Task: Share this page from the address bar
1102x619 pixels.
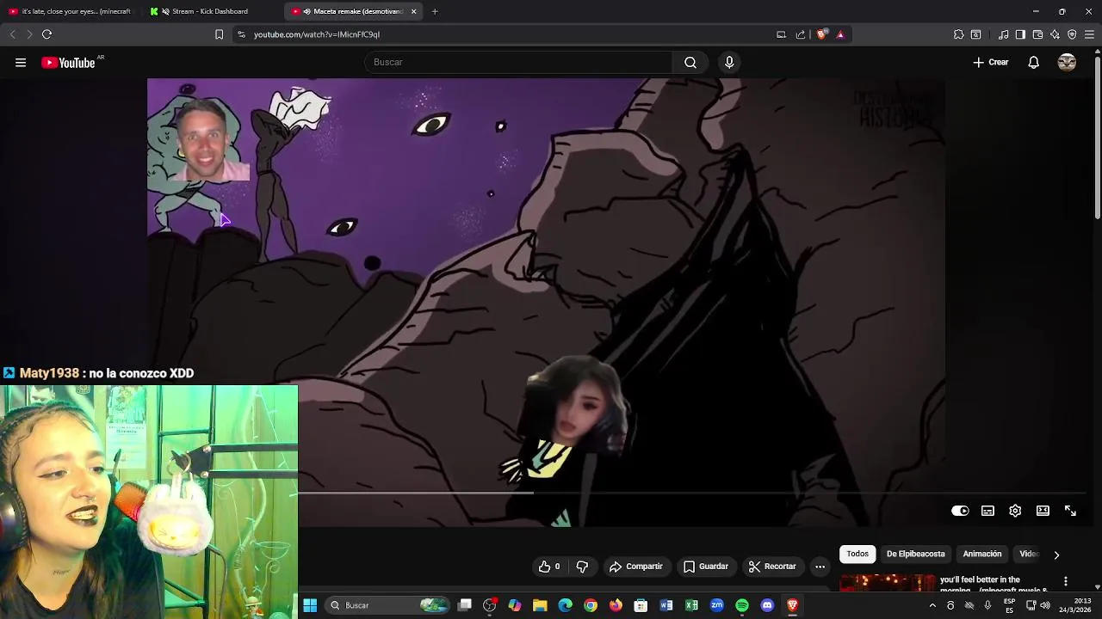Action: tap(801, 34)
